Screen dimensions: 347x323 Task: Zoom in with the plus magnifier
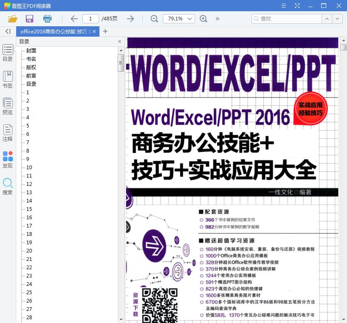[x=203, y=19]
